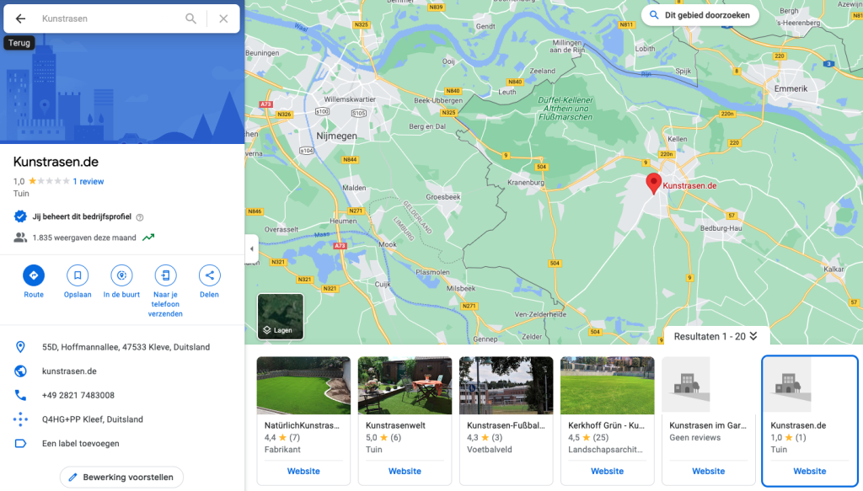Screen dimensions: 863x491
Task: Open Website link for Kerkhoff Grün
Action: [607, 471]
